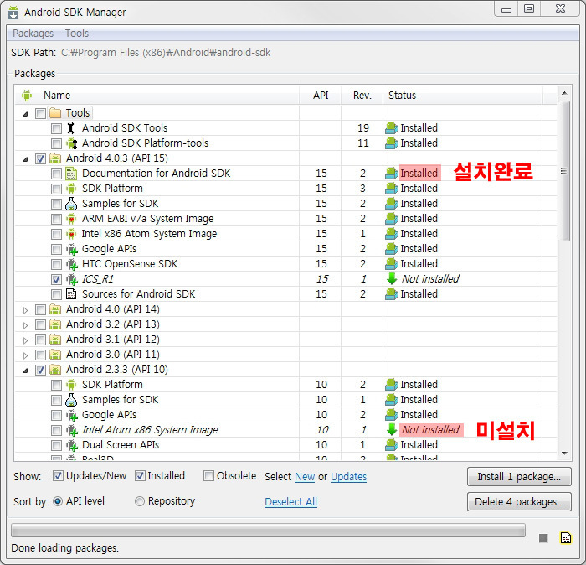The width and height of the screenshot is (586, 565).
Task: Toggle the Installed show checkbox
Action: pos(140,476)
